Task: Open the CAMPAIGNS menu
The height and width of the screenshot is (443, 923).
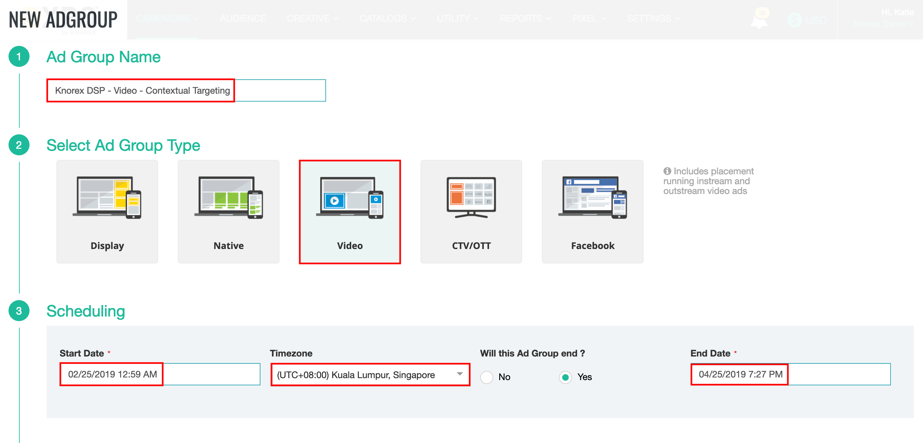Action: 167,18
